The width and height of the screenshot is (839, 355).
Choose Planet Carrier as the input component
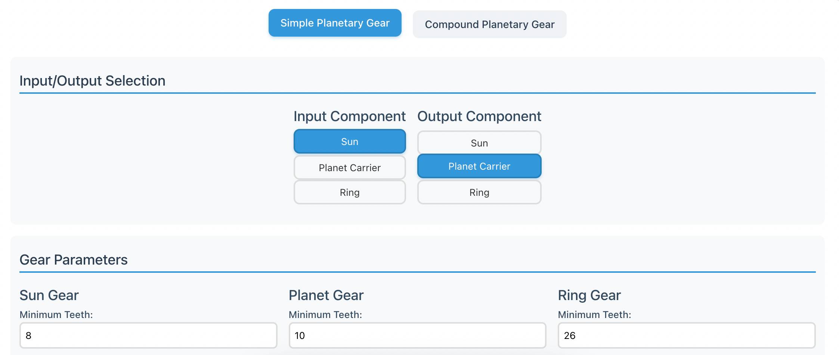[350, 167]
